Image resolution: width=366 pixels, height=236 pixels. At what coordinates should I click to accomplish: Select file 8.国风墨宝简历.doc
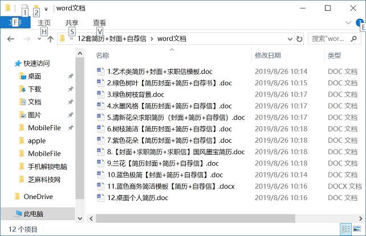[x=176, y=152]
